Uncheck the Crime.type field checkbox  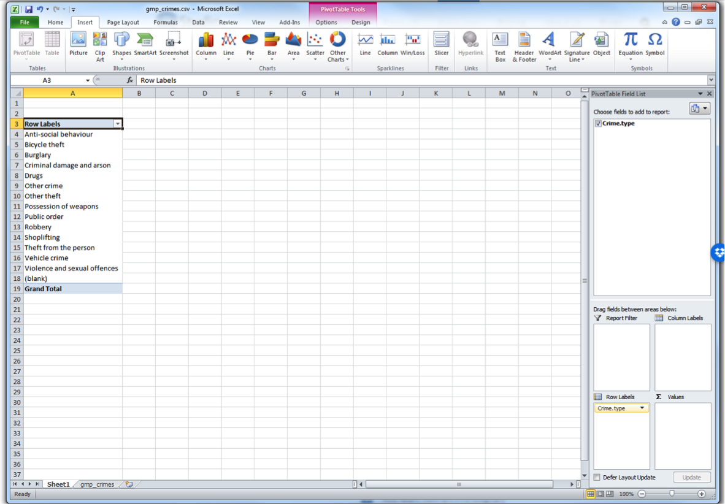click(598, 124)
